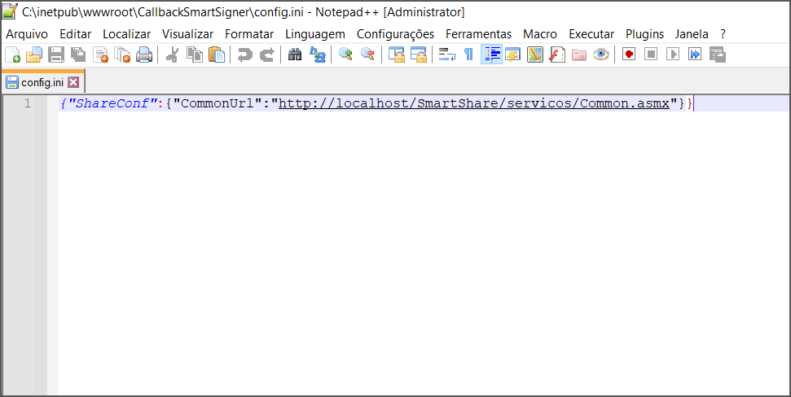Select the config.ini tab
The width and height of the screenshot is (791, 397).
click(42, 83)
